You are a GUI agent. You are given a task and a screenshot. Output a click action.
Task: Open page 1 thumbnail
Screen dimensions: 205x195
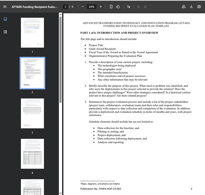tap(32, 33)
